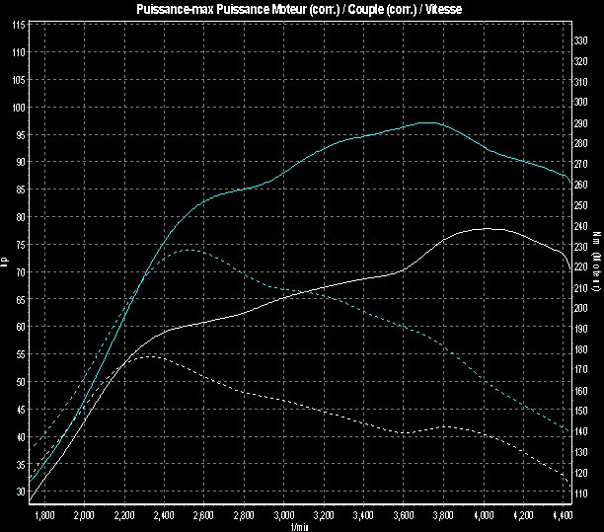Click the chart title text at top

pos(301,8)
